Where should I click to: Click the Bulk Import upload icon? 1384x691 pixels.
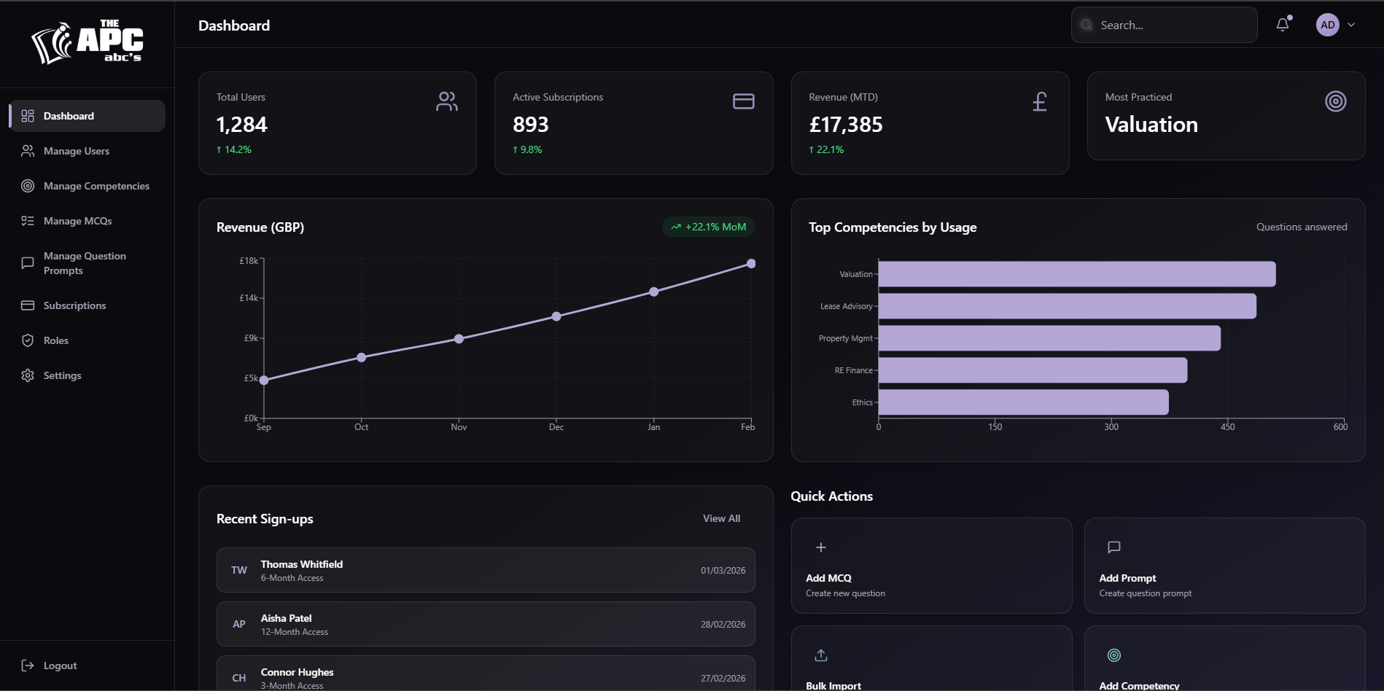click(x=820, y=655)
